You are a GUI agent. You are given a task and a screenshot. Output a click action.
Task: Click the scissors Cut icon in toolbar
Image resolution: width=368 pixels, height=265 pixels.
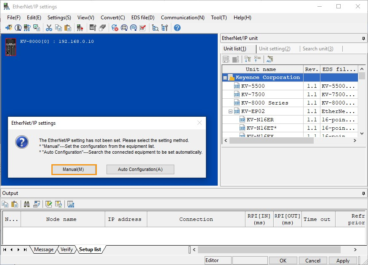tap(49, 28)
